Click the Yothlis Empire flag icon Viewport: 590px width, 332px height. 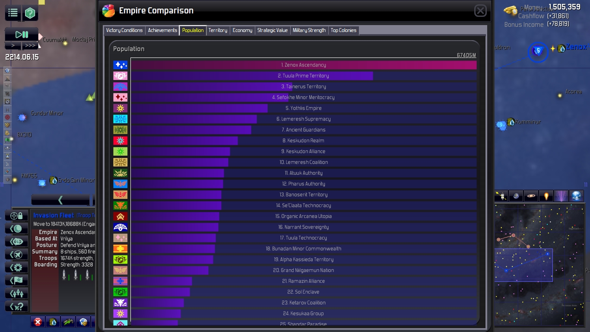tap(121, 108)
